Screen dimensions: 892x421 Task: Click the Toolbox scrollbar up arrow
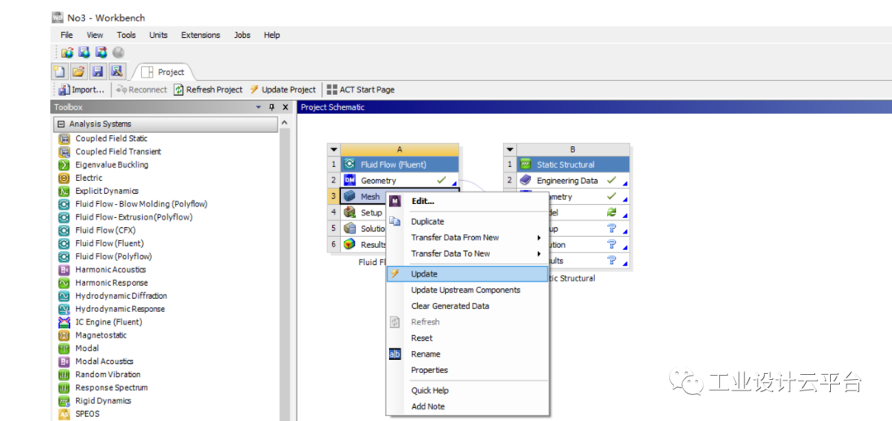[284, 123]
